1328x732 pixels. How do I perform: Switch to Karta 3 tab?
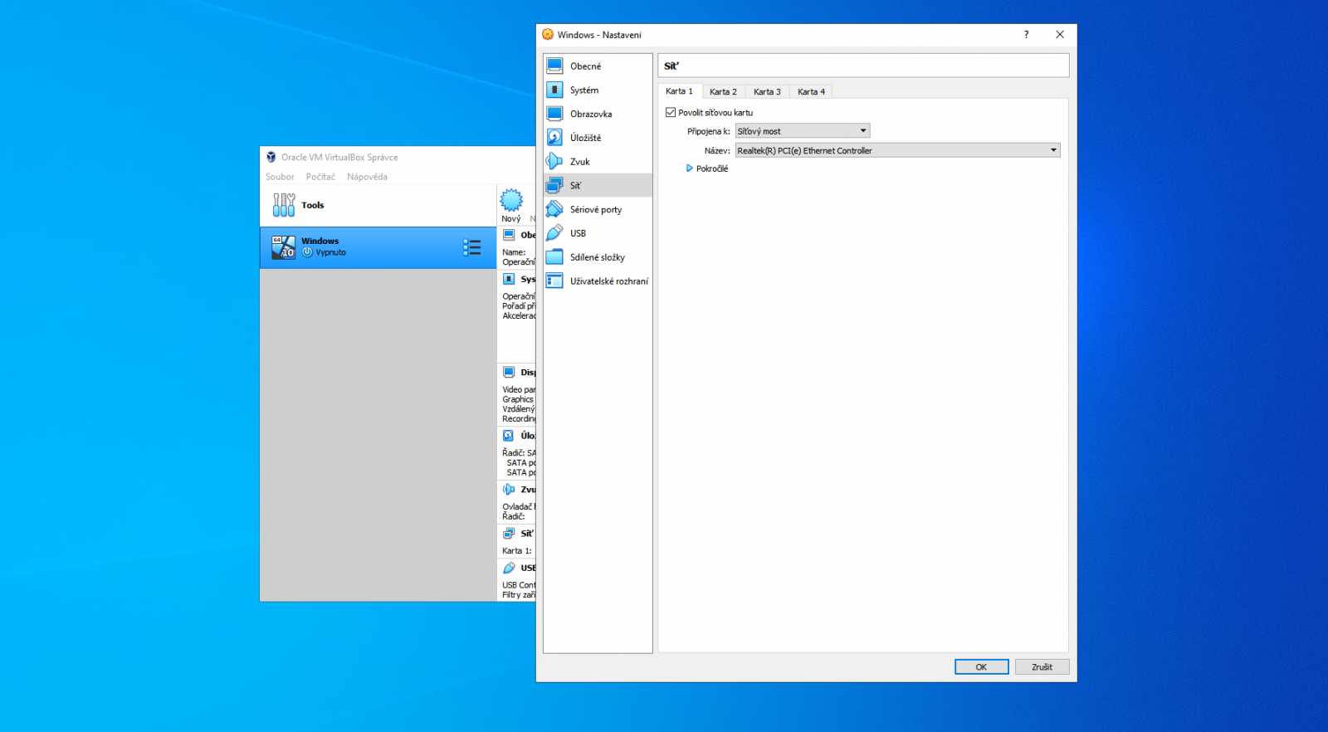[x=767, y=92]
